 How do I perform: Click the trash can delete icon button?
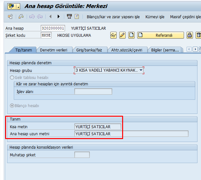198,35
